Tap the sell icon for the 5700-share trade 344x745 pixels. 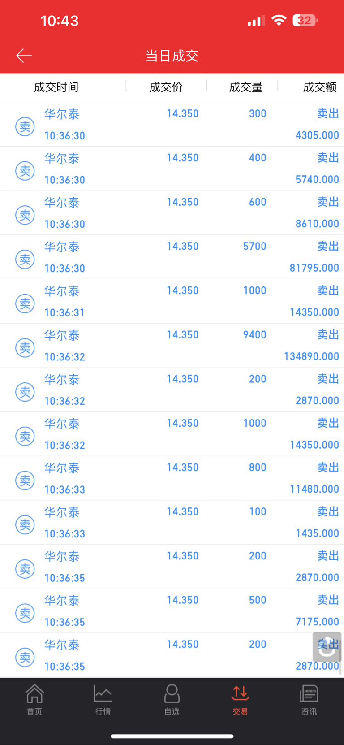[25, 259]
